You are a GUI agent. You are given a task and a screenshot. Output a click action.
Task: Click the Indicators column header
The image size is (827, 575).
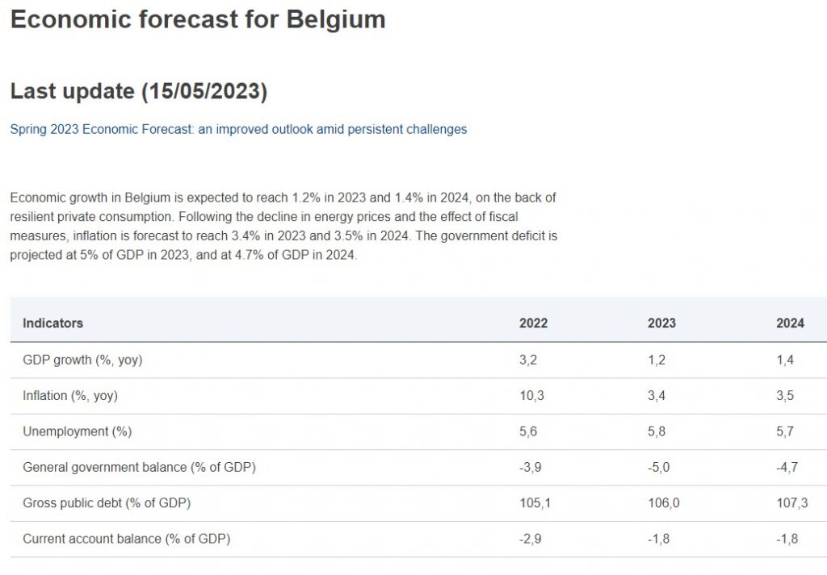click(x=52, y=323)
